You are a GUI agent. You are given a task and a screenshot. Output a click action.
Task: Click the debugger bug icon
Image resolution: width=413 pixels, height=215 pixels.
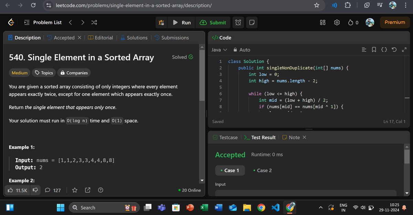[x=161, y=22]
